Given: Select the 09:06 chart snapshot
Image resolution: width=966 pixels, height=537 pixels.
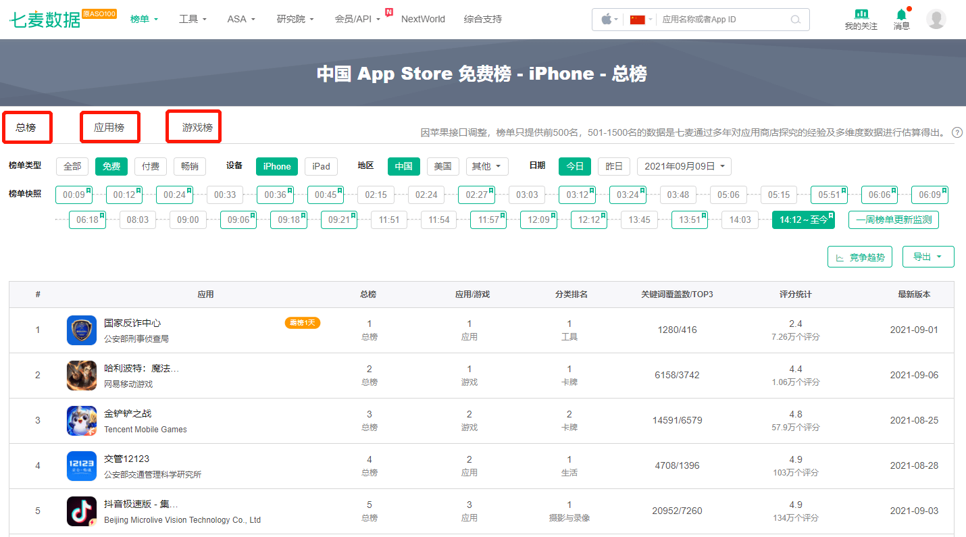Looking at the screenshot, I should click(238, 220).
